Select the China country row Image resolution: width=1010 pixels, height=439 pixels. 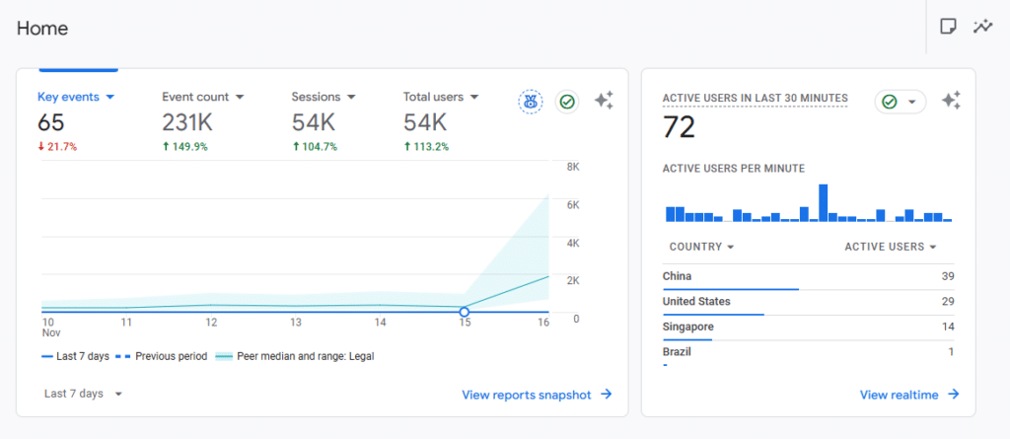[809, 277]
